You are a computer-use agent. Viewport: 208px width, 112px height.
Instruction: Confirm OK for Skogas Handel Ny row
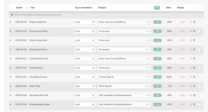click(157, 22)
